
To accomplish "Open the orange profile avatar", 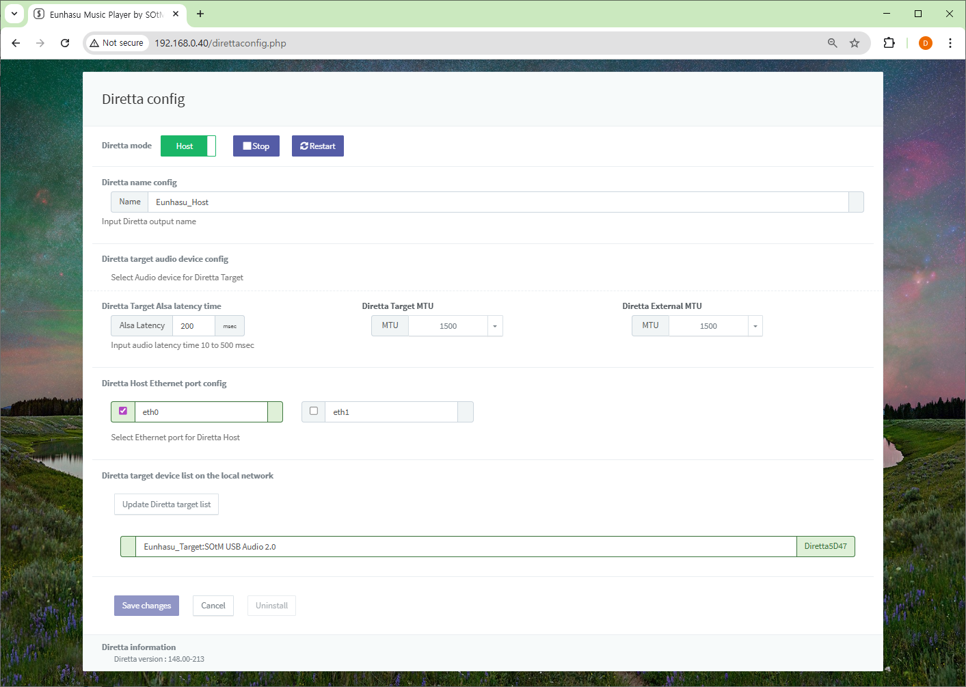I will (x=925, y=43).
